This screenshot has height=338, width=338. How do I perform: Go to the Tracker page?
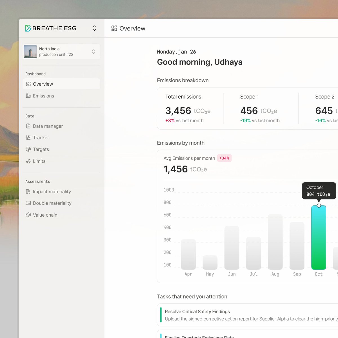click(x=61, y=137)
